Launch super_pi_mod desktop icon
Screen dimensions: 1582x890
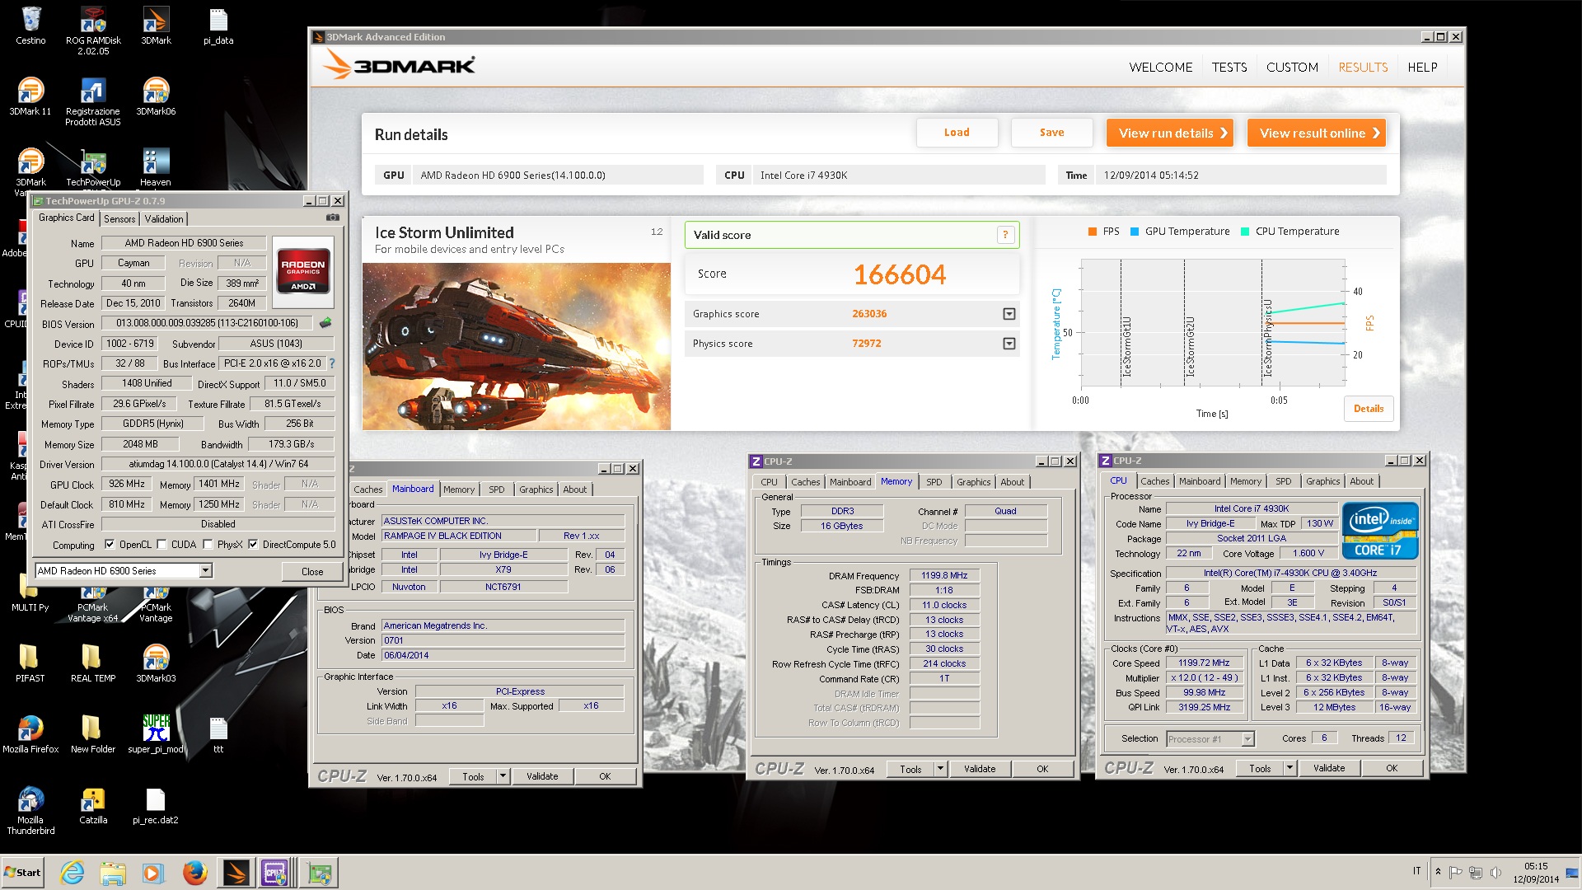coord(156,734)
